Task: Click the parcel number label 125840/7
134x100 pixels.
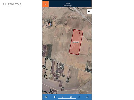Action: (x=76, y=42)
